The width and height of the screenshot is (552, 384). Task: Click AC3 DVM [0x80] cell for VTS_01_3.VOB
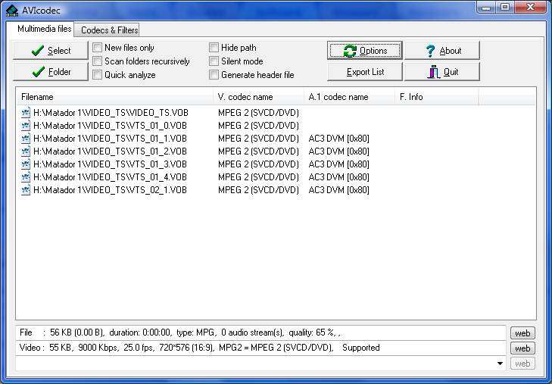pyautogui.click(x=338, y=164)
